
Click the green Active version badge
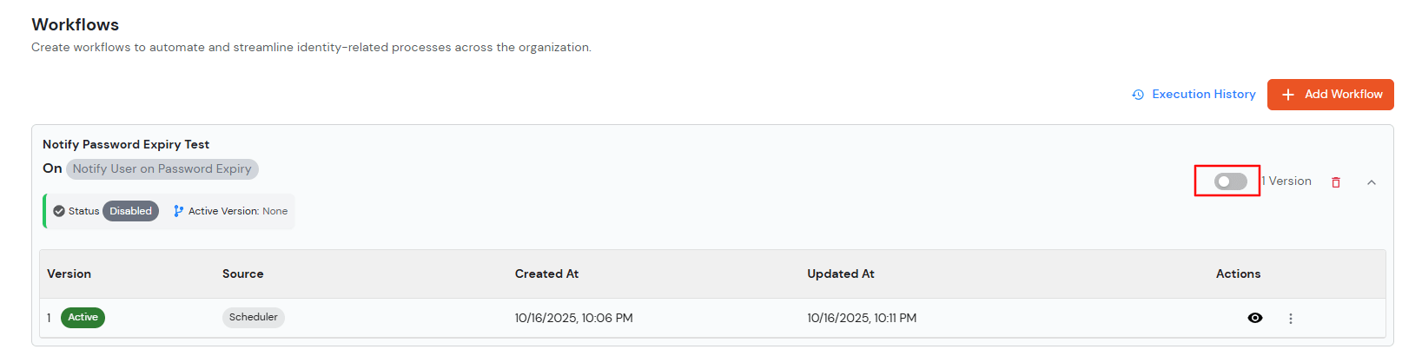(x=83, y=318)
